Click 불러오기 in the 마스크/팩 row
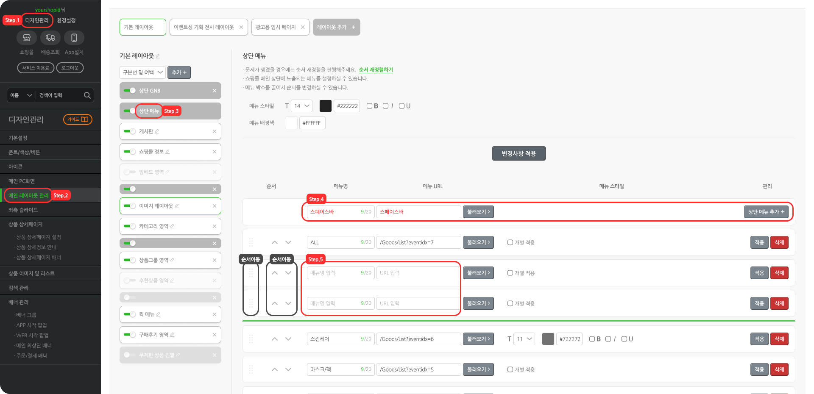The height and width of the screenshot is (394, 814). point(478,369)
